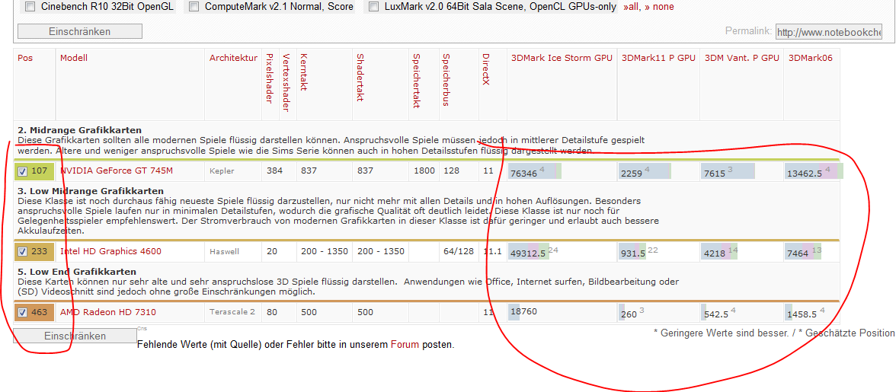Sort by the Speichertakt column header
This screenshot has height=392, width=896.
tap(418, 81)
